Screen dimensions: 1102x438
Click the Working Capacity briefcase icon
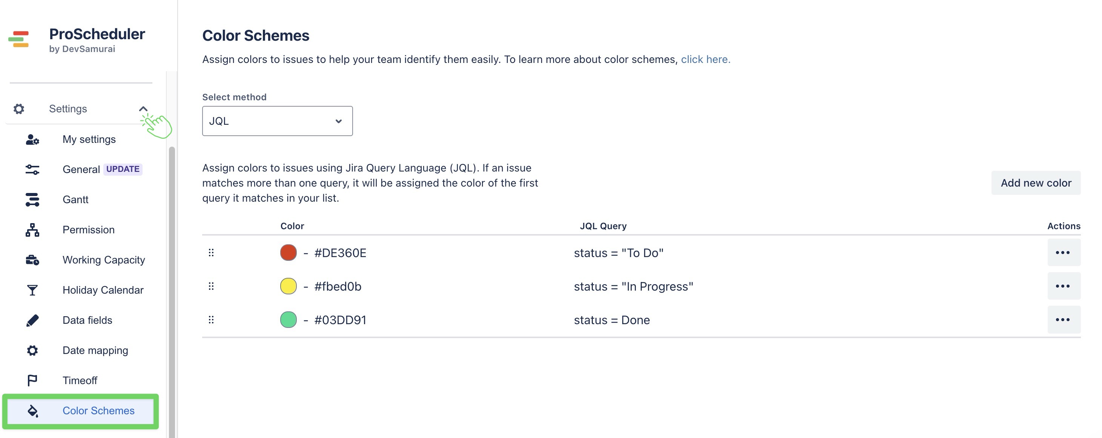[32, 260]
